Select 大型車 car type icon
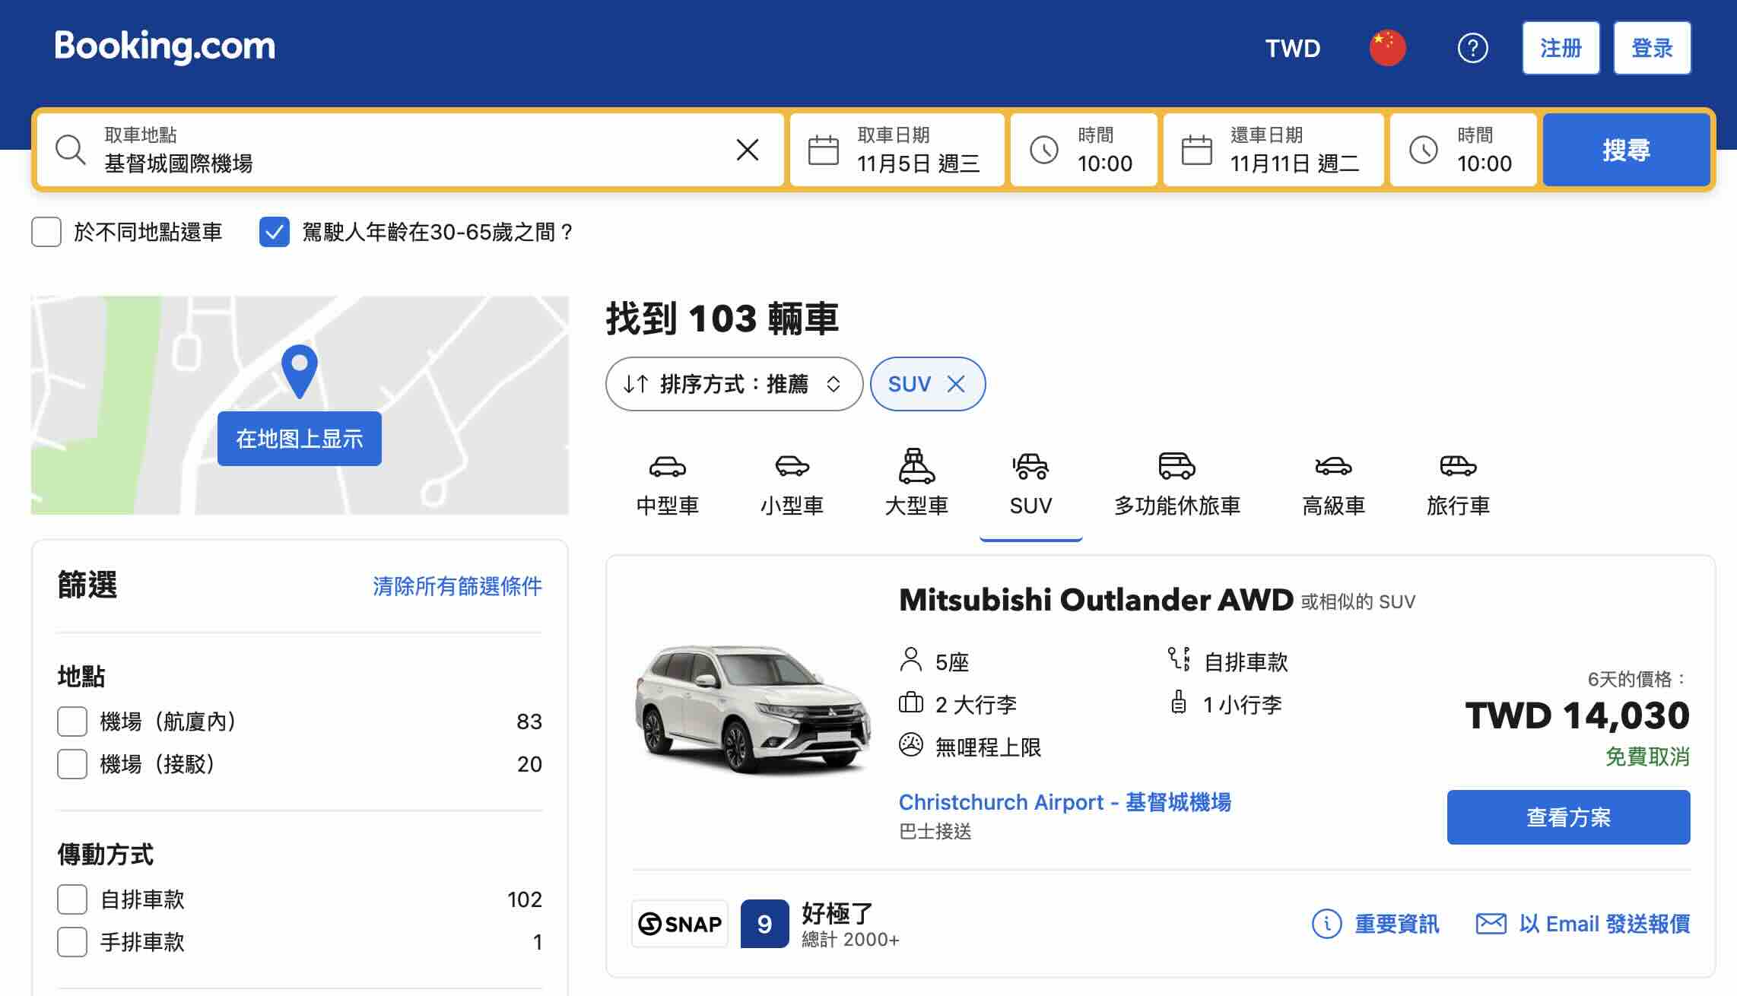1737x996 pixels. click(x=916, y=466)
